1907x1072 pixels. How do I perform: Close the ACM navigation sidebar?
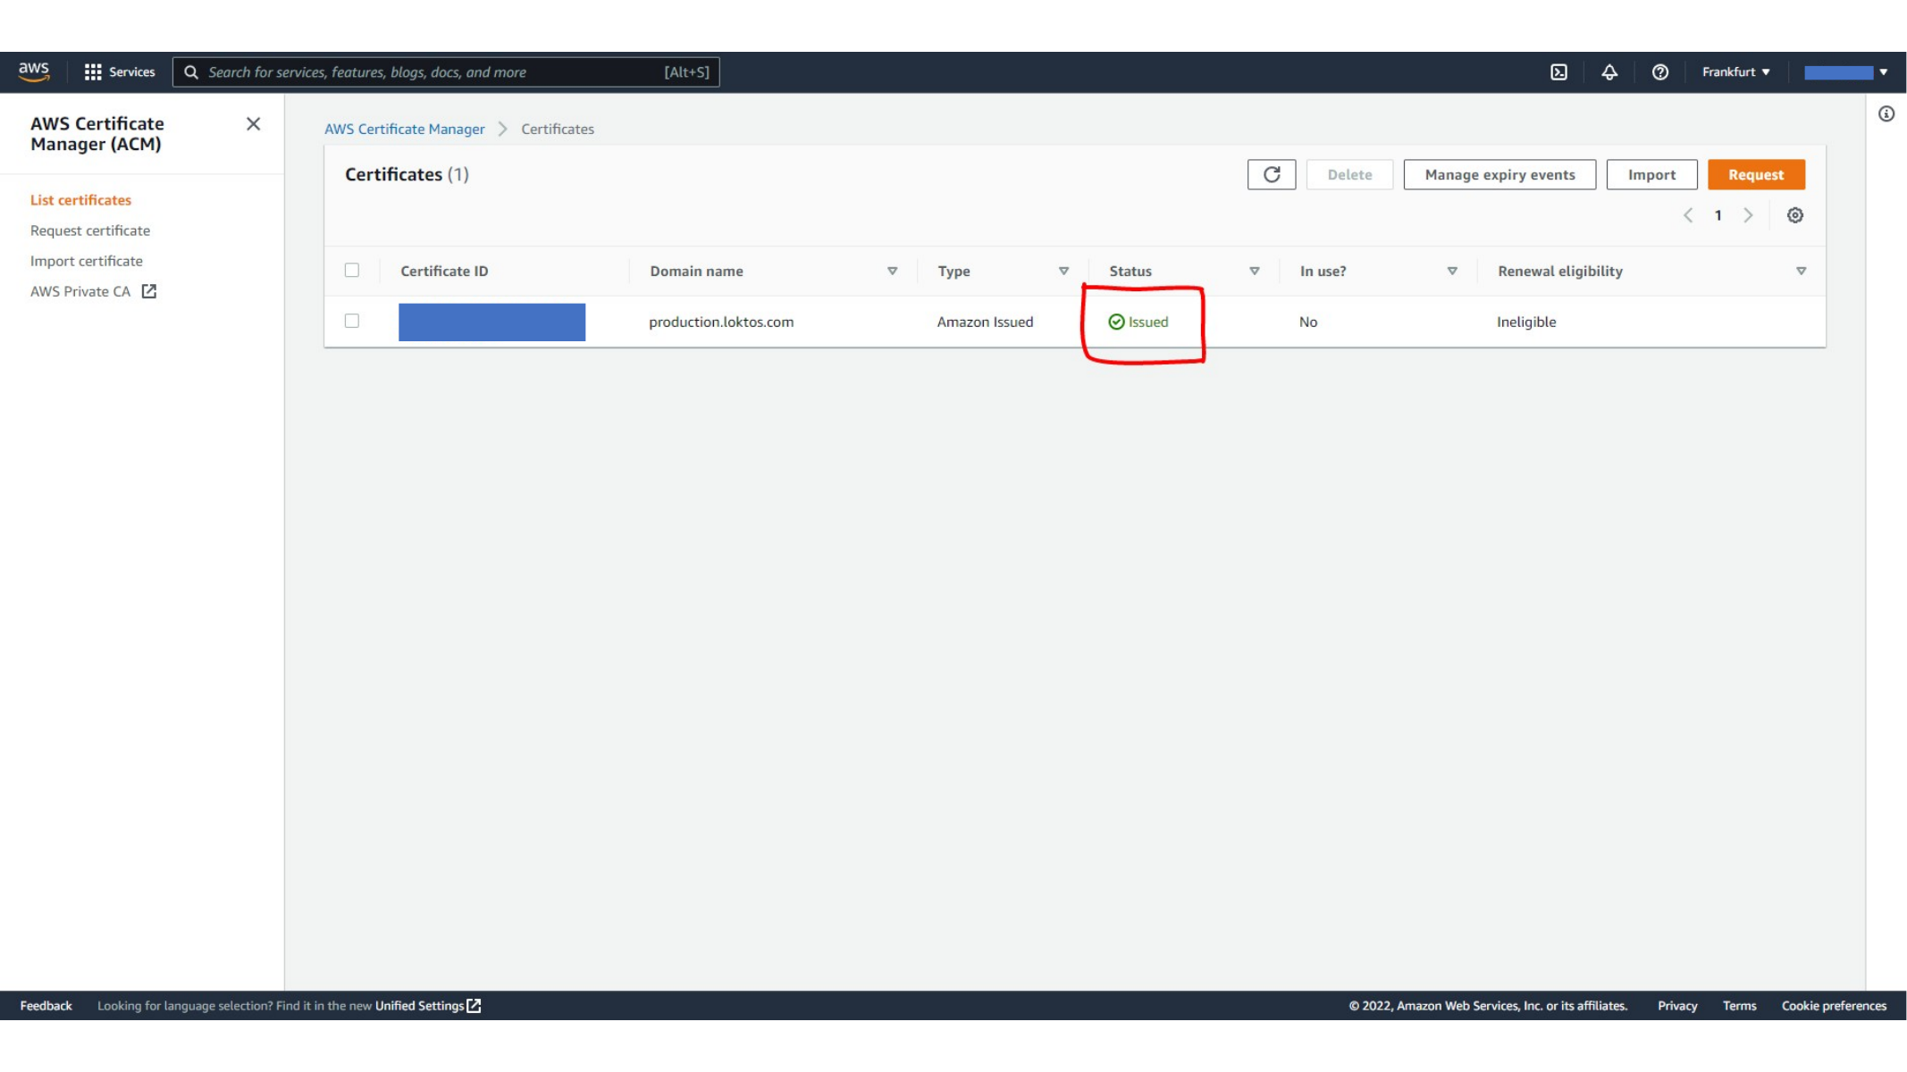pos(253,124)
